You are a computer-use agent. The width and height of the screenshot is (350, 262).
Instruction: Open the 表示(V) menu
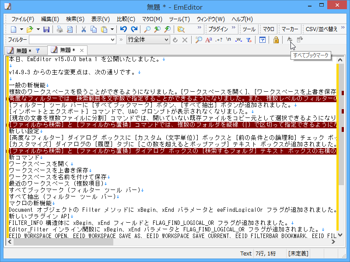(101, 19)
